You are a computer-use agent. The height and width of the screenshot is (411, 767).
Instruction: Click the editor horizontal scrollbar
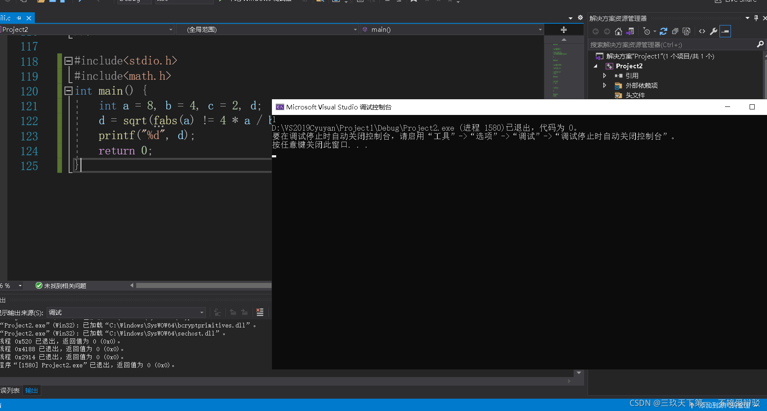[x=204, y=285]
